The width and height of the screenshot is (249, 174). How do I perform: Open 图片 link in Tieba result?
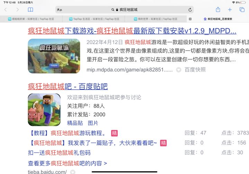[x=93, y=123]
